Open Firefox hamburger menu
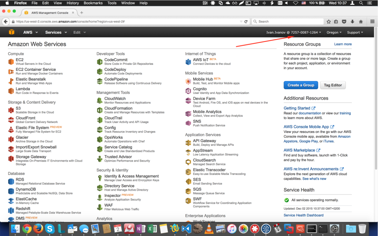378x236 pixels. tap(372, 22)
